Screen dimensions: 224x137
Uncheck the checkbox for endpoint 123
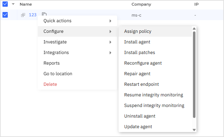5,15
